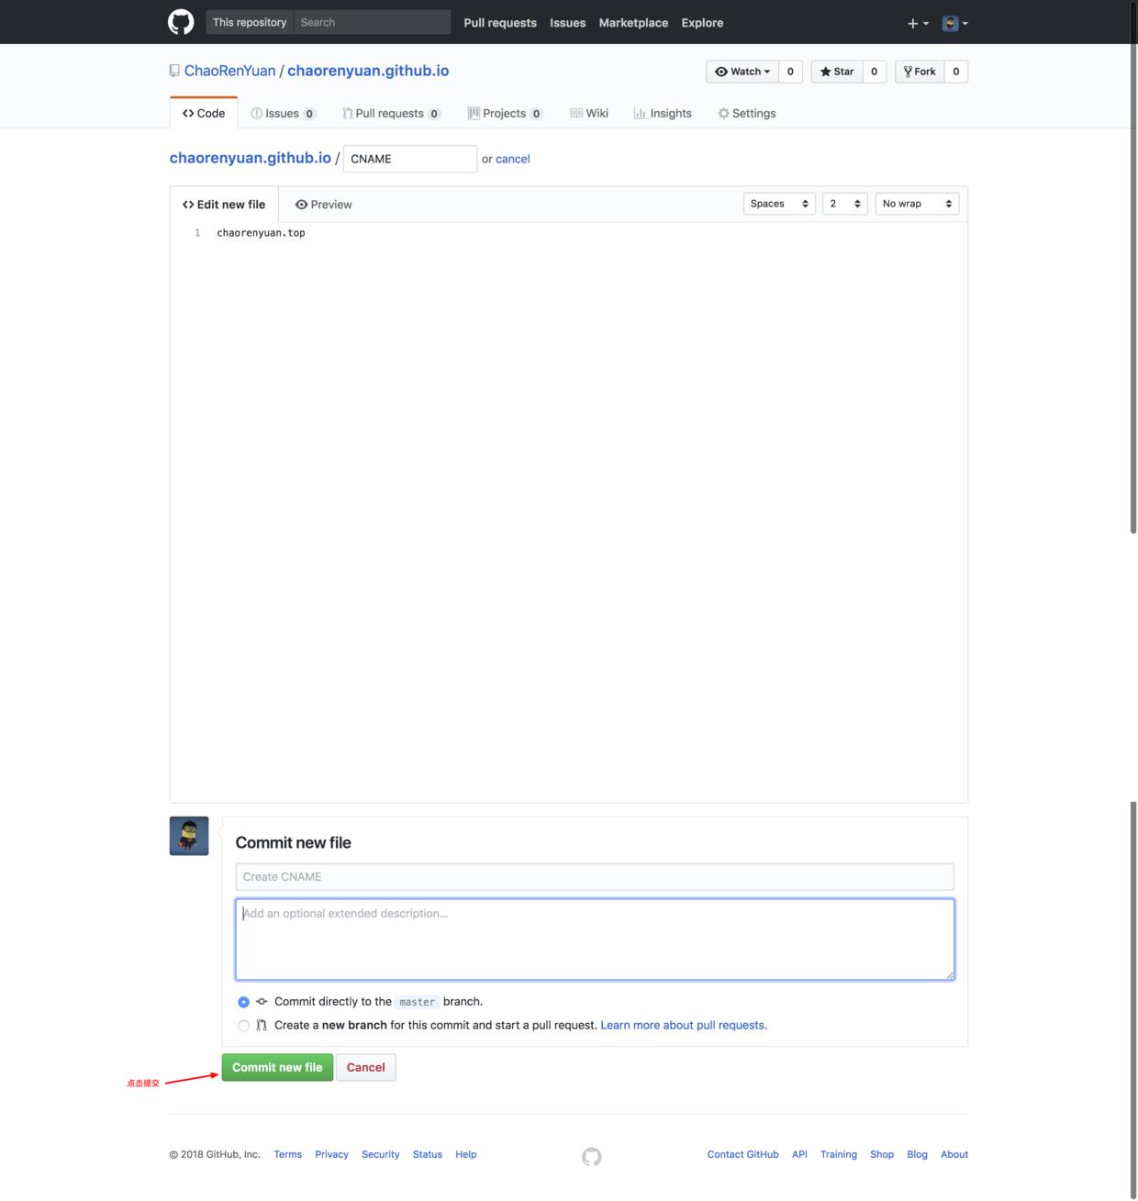Click the graph icon next to Insights

[641, 113]
